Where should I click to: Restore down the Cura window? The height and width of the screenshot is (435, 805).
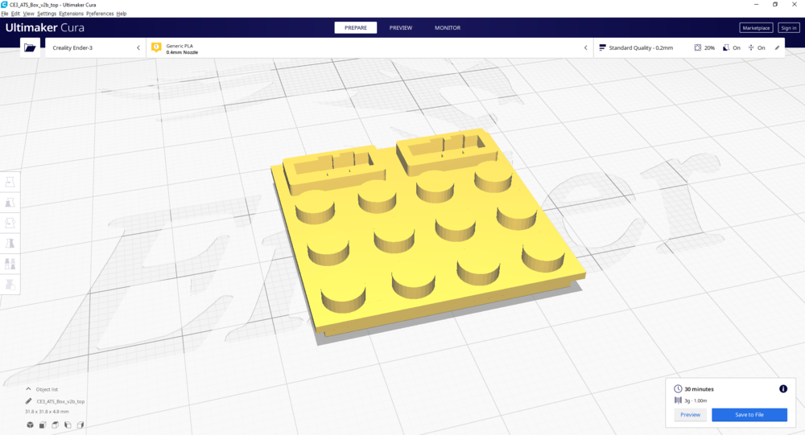click(775, 4)
